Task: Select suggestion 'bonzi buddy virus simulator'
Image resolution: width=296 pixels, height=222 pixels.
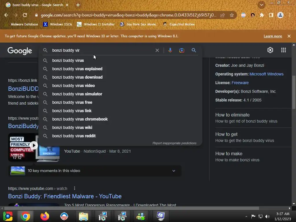Action: tap(121, 94)
